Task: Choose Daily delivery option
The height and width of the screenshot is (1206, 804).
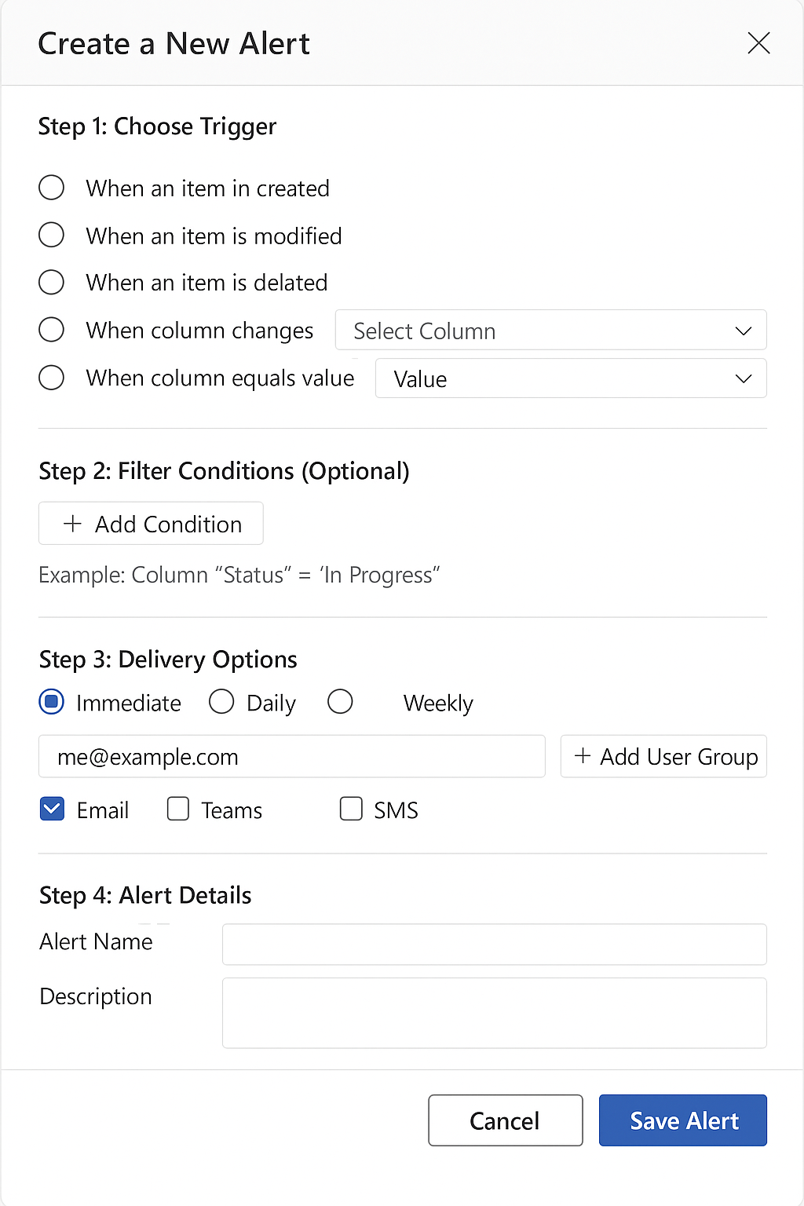Action: click(221, 702)
